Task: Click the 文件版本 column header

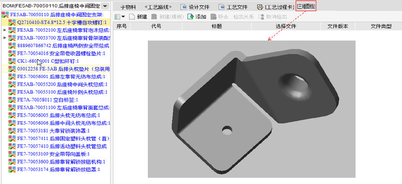Action: point(338,26)
